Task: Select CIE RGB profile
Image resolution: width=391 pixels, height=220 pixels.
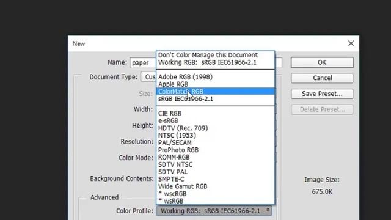Action: 216,114
